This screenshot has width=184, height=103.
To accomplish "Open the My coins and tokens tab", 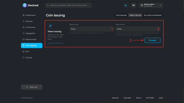I will (153, 15).
